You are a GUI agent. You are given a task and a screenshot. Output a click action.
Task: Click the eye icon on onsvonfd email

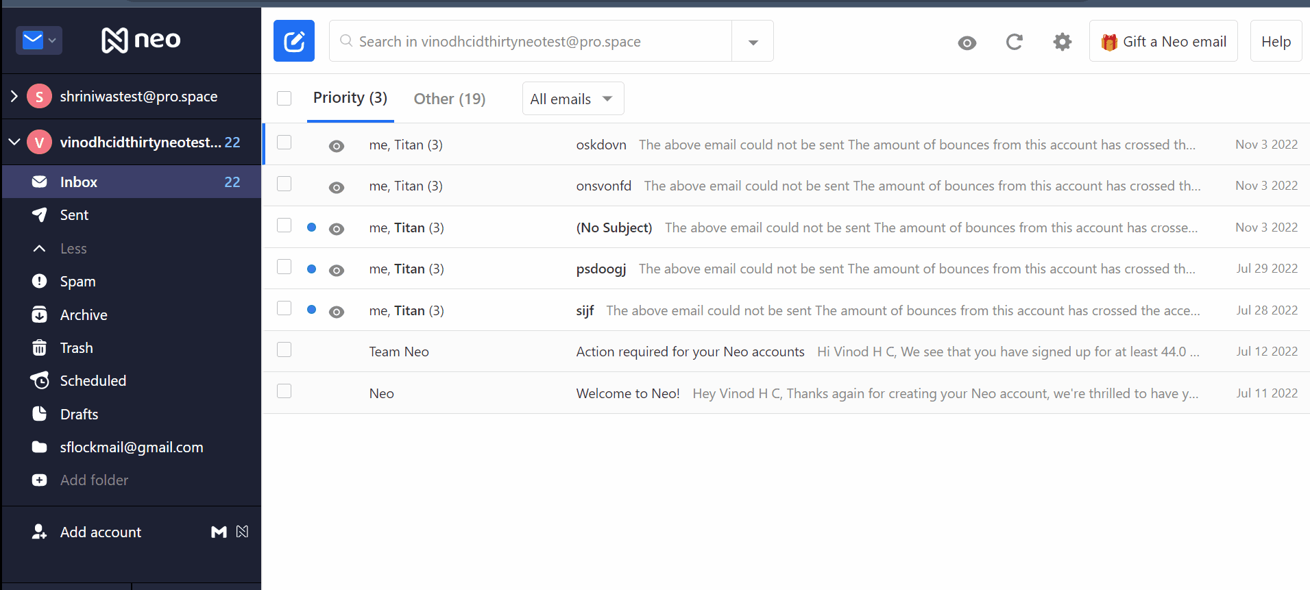336,187
